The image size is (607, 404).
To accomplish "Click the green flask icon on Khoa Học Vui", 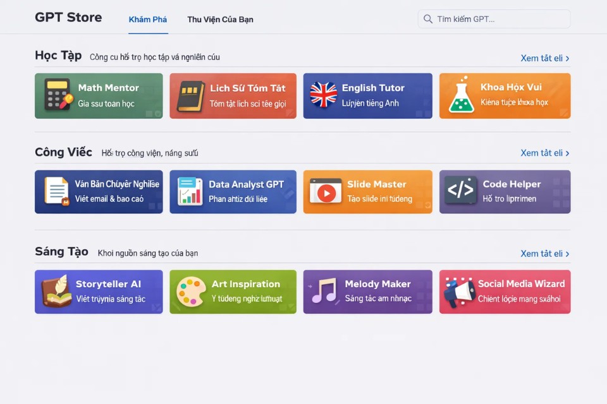I will coord(462,96).
